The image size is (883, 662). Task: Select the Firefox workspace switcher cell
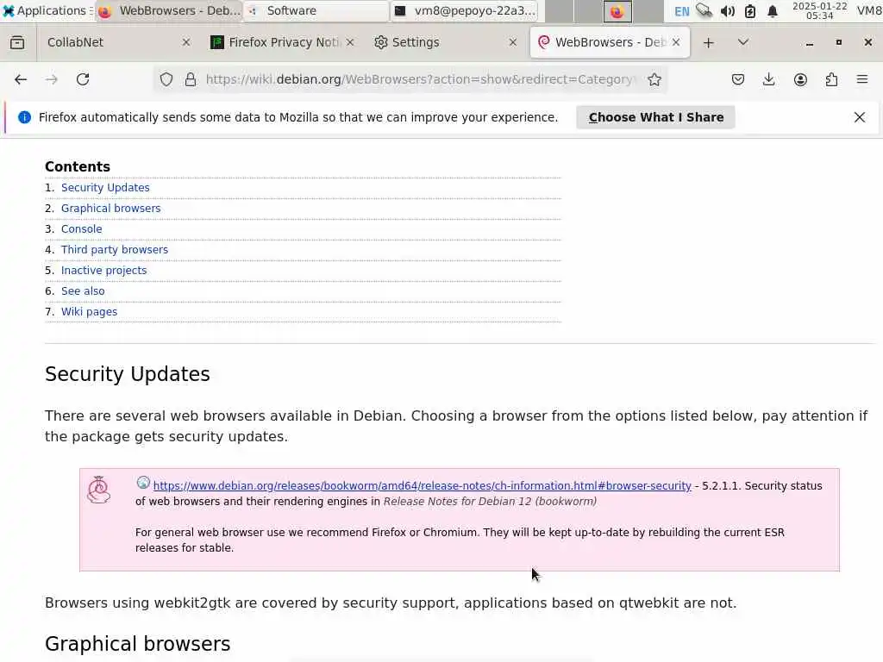pyautogui.click(x=617, y=10)
